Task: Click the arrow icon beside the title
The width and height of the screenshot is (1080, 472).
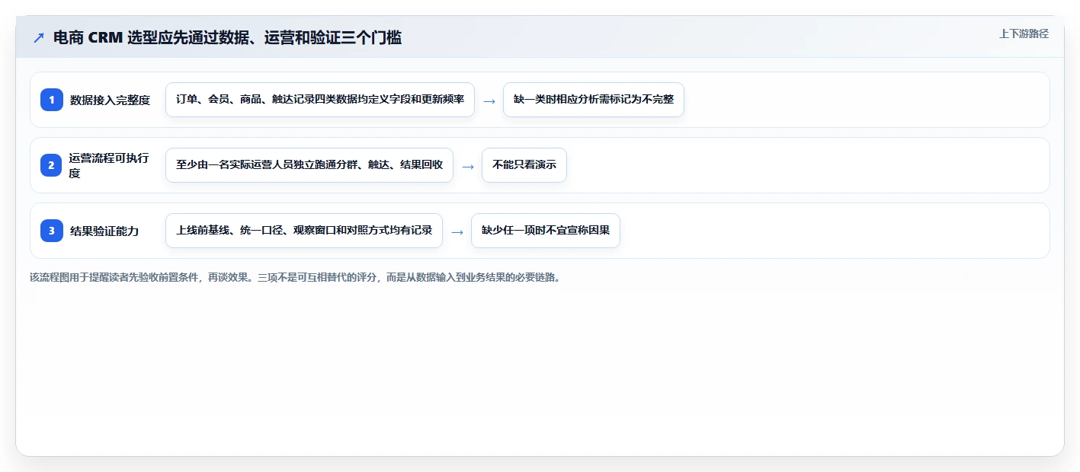Action: point(38,38)
